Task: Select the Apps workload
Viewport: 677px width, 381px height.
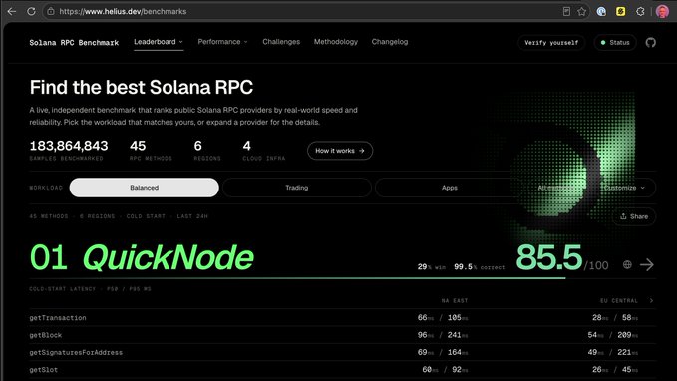Action: (449, 188)
